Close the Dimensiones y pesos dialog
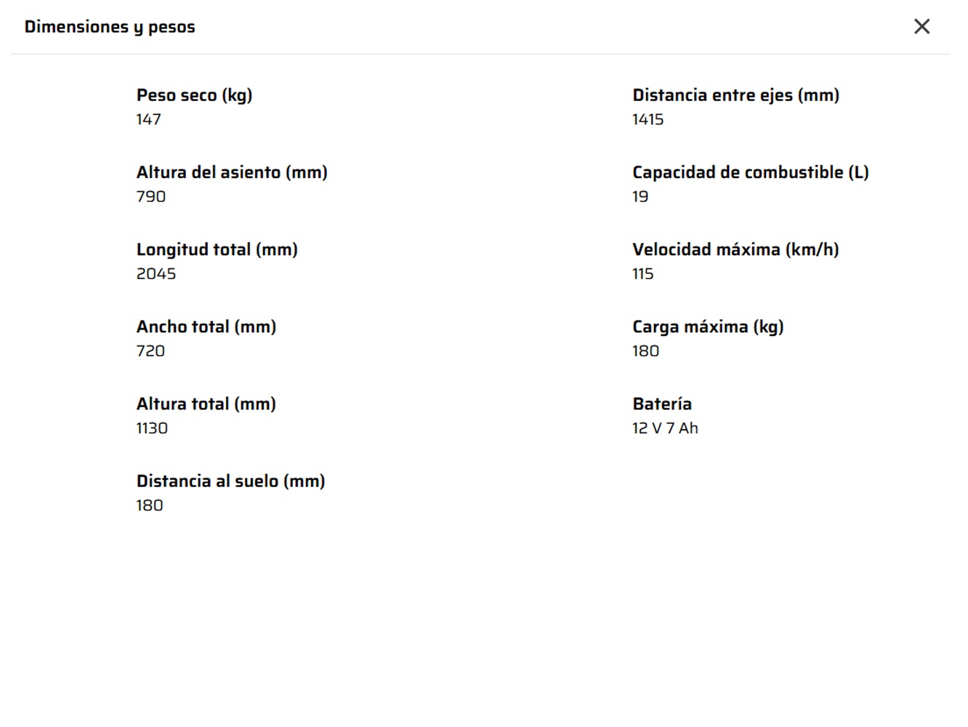This screenshot has width=968, height=727. (x=921, y=27)
